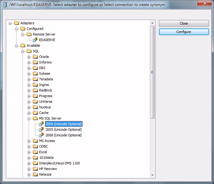Click the 2008 (Unicode Optional) adapter icon

point(41,135)
